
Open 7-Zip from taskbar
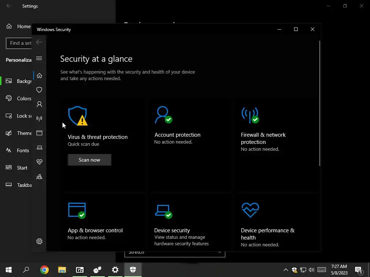coord(80,270)
